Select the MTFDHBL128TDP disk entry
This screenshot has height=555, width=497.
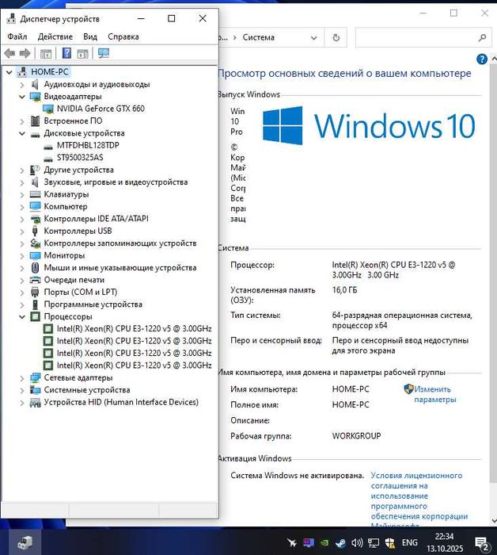pos(88,145)
